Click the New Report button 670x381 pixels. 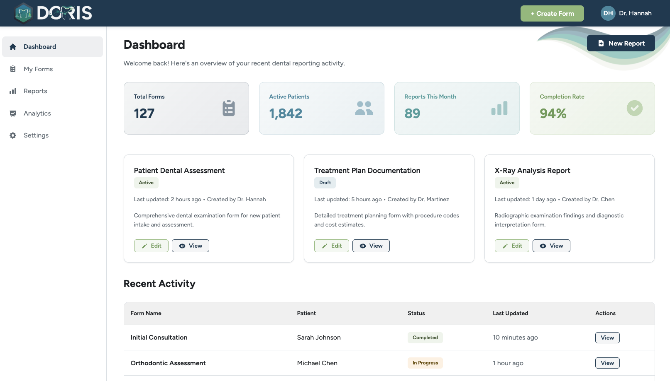click(x=621, y=43)
